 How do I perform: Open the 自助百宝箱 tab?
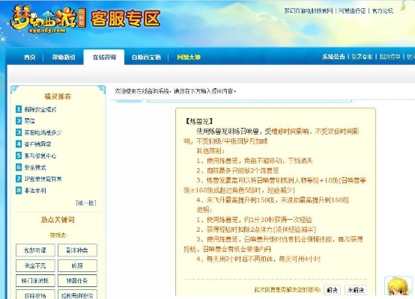click(x=146, y=57)
